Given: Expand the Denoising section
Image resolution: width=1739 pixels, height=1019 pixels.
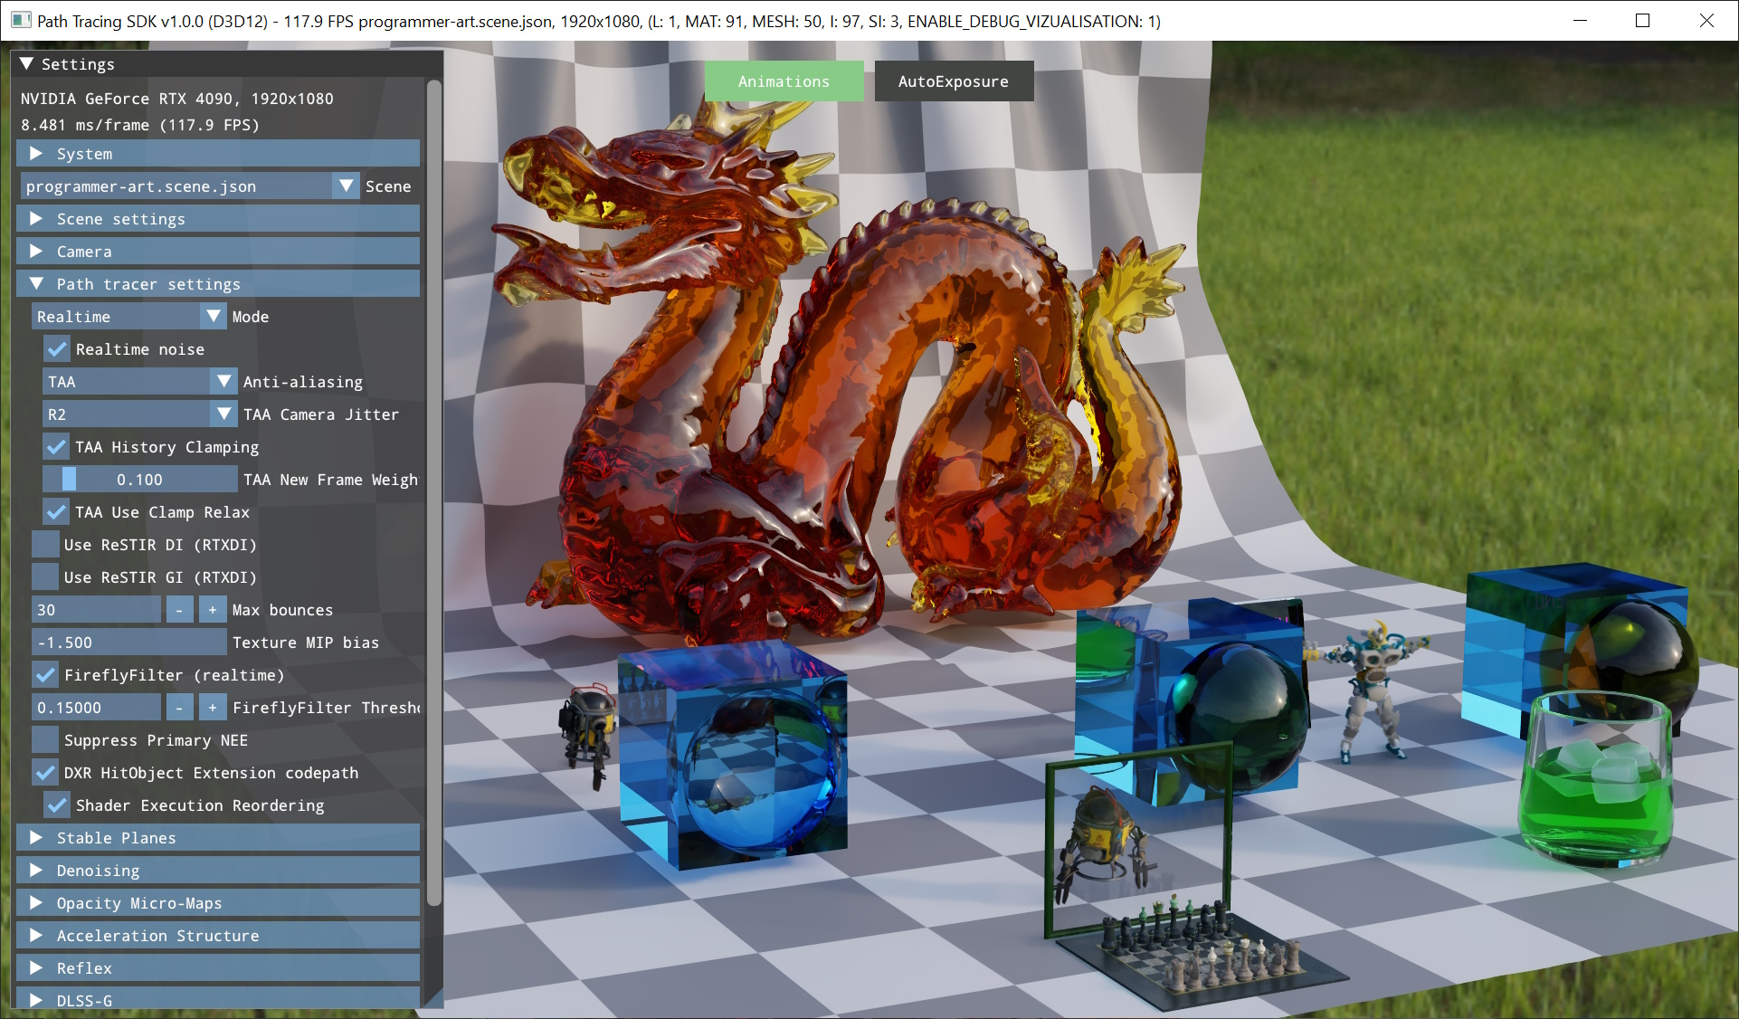Looking at the screenshot, I should [98, 871].
